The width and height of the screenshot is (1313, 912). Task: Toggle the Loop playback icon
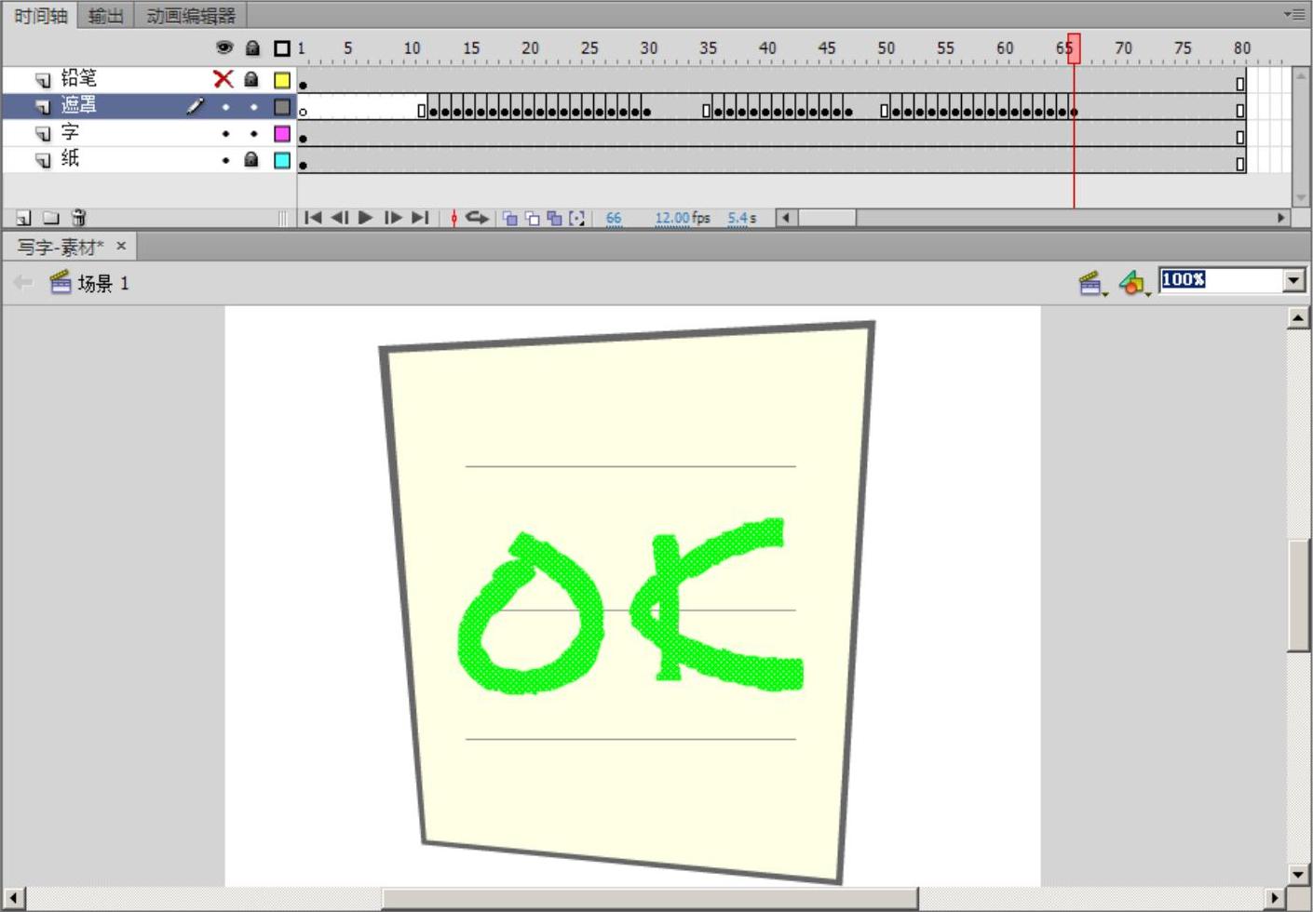pos(477,218)
